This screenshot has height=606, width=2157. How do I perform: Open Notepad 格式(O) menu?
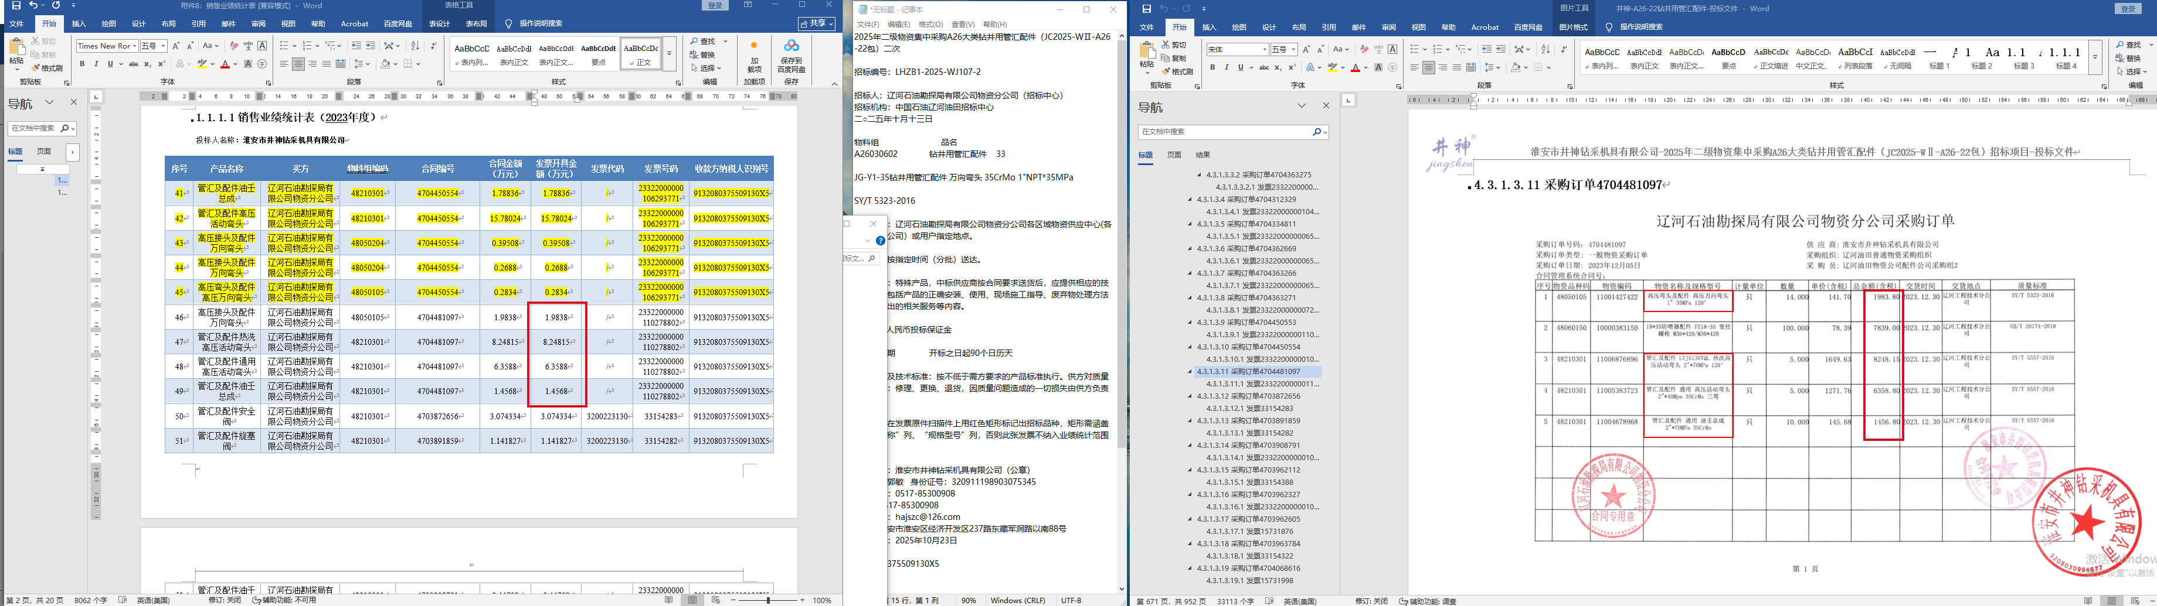click(930, 24)
